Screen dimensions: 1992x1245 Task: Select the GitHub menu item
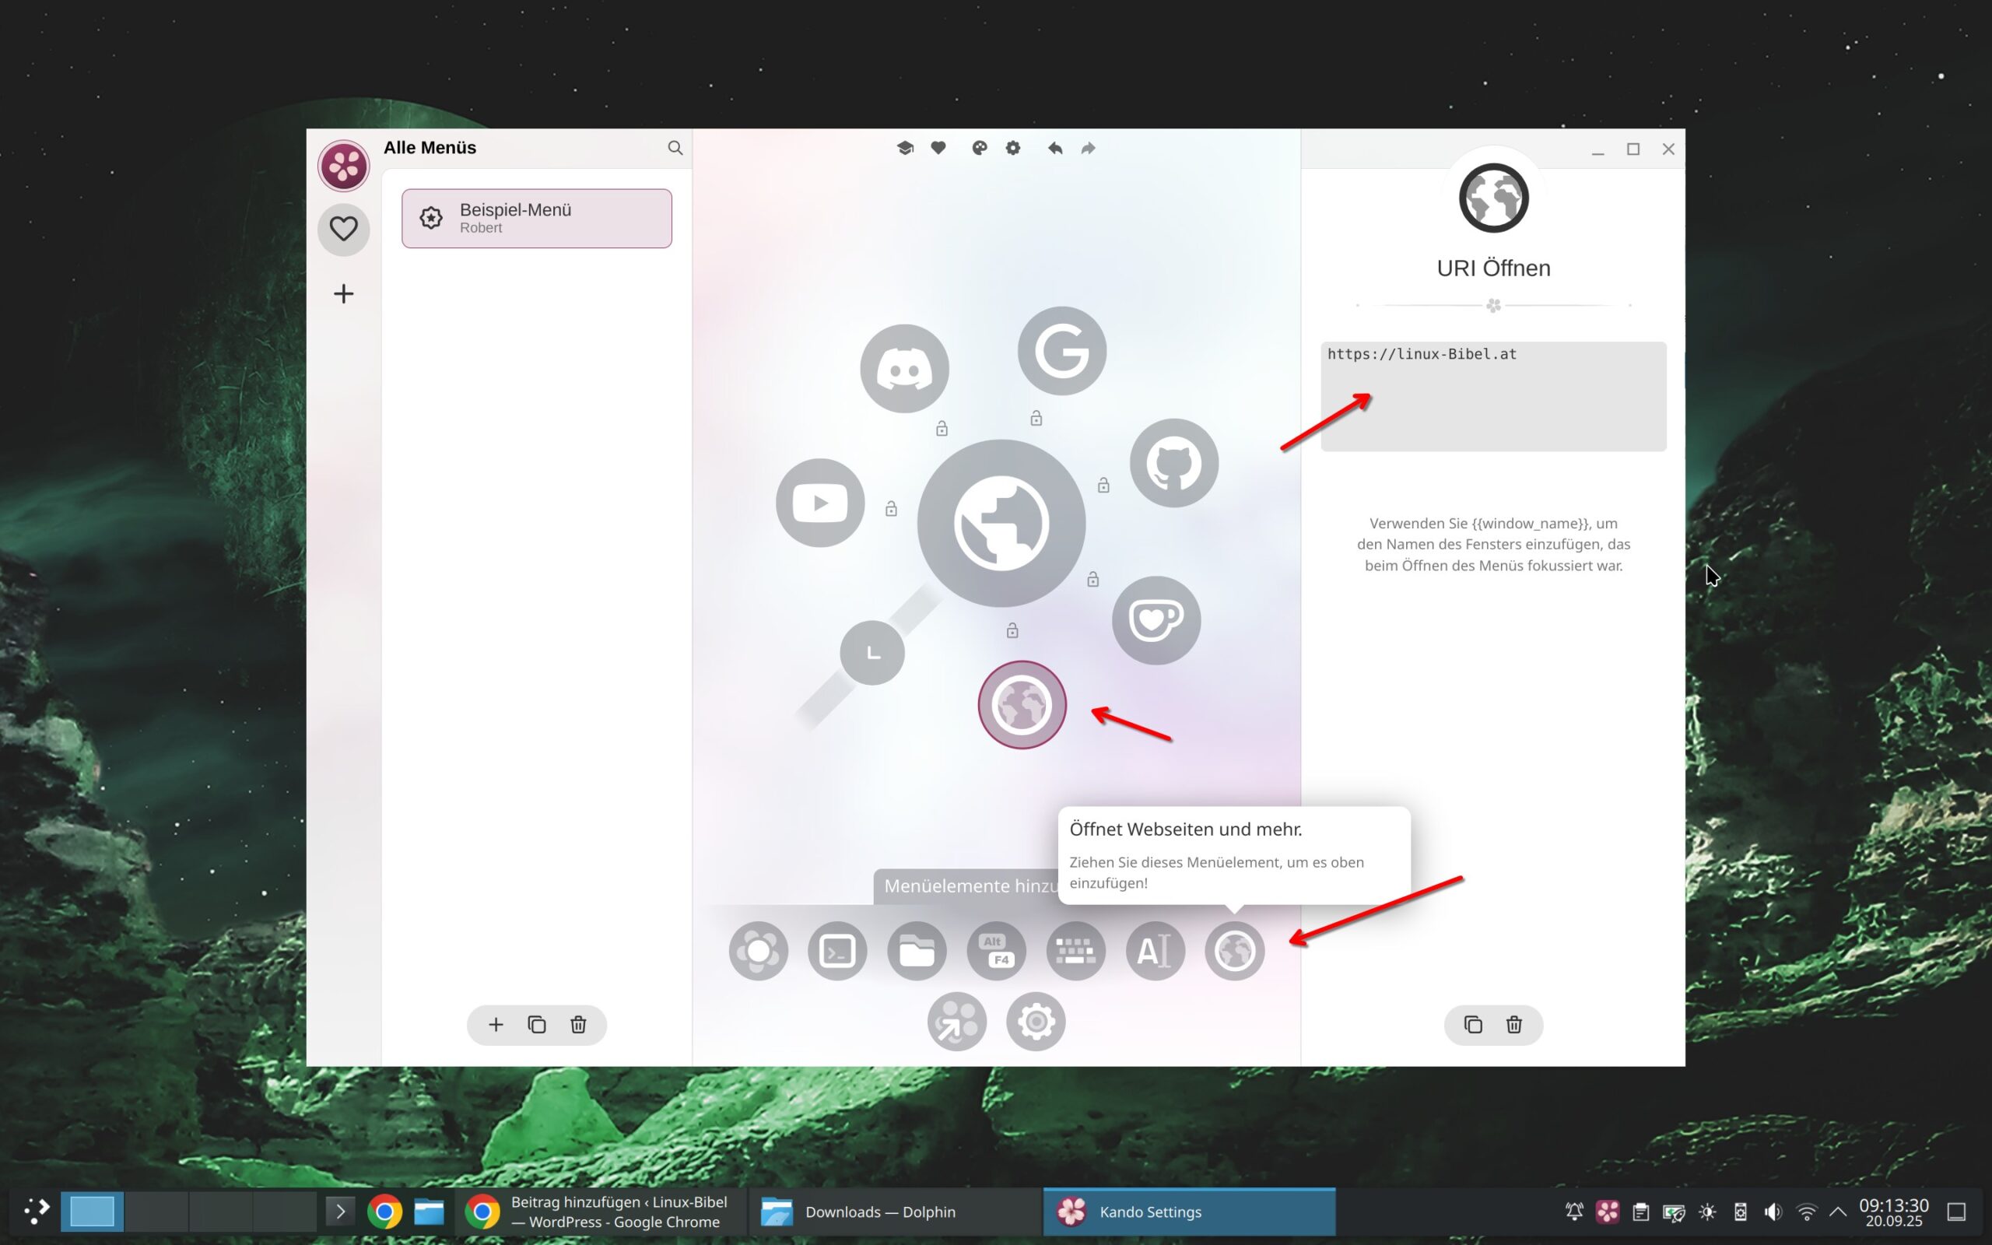coord(1173,463)
